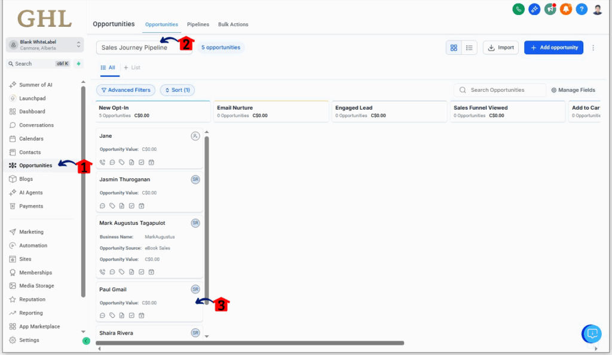Open the Sort (1) options

point(178,90)
